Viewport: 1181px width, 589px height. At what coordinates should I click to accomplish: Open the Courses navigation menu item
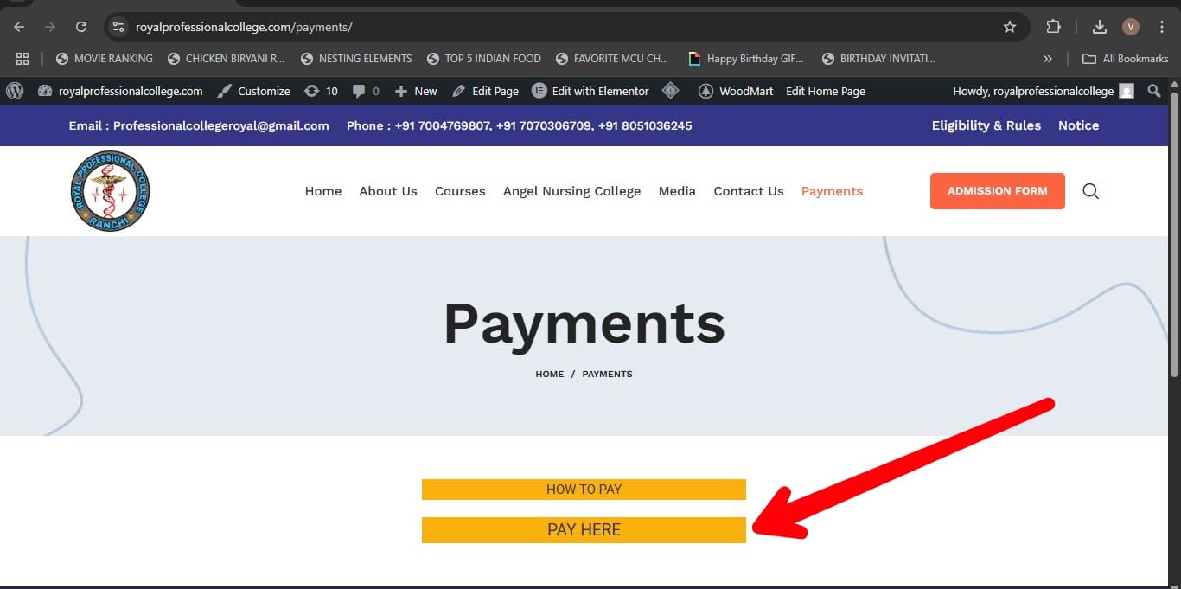460,191
